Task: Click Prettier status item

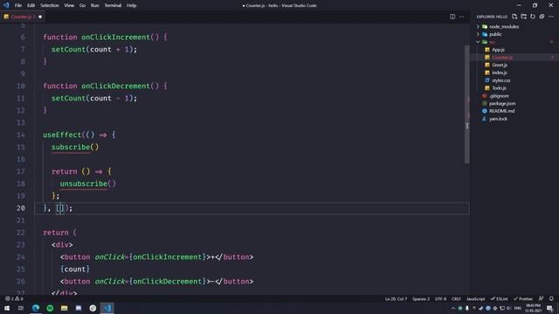Action: tap(523, 298)
